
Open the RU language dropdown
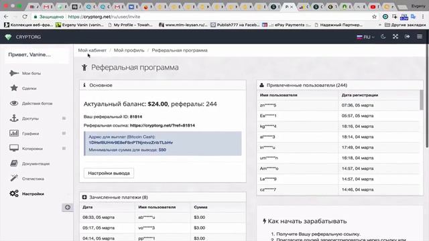[x=365, y=37]
